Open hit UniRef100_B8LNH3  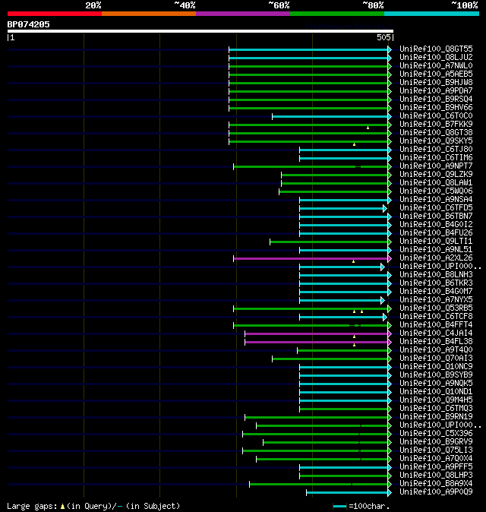(x=436, y=275)
